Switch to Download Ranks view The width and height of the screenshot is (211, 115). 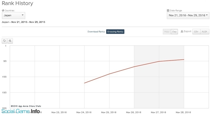point(96,32)
